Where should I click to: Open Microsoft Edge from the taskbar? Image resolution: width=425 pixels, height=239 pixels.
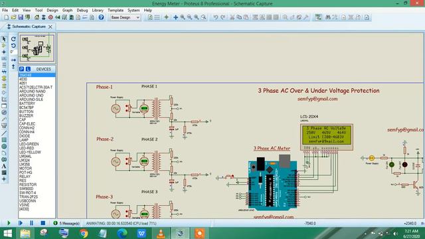[x=122, y=233]
